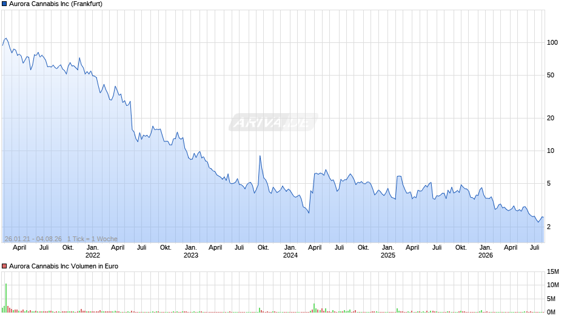Viewport: 570px width, 318px height.
Task: Click the price axis label '100'
Action: [x=552, y=42]
